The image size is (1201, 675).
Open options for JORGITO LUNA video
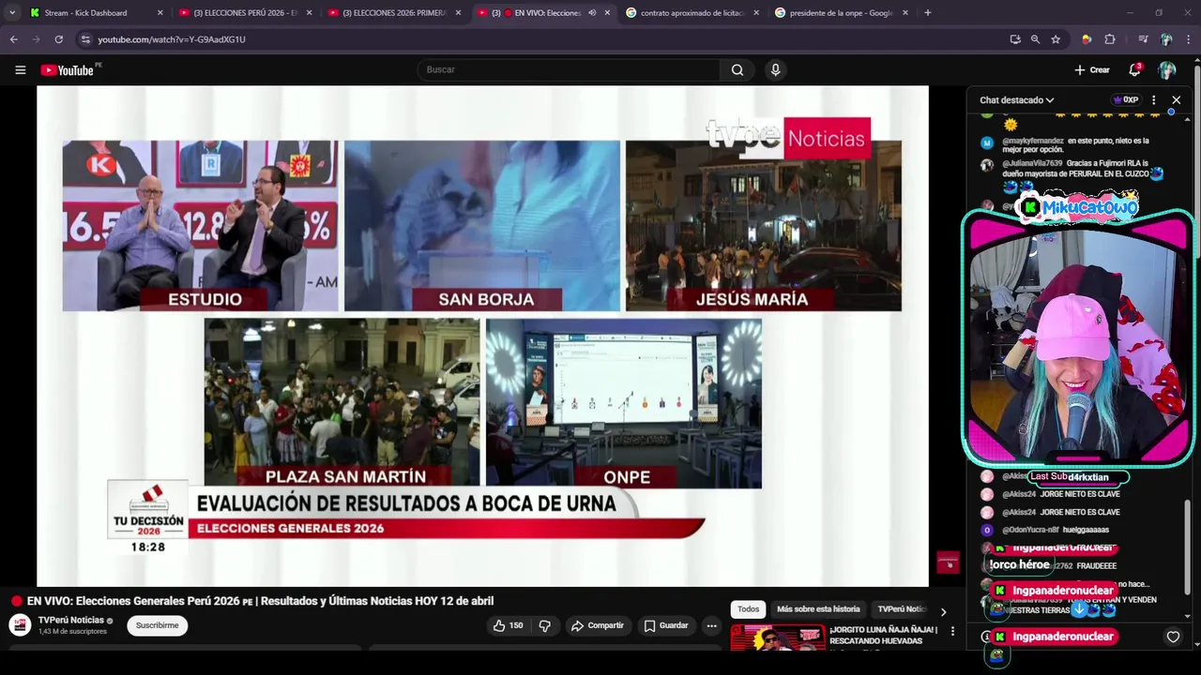[x=952, y=631]
